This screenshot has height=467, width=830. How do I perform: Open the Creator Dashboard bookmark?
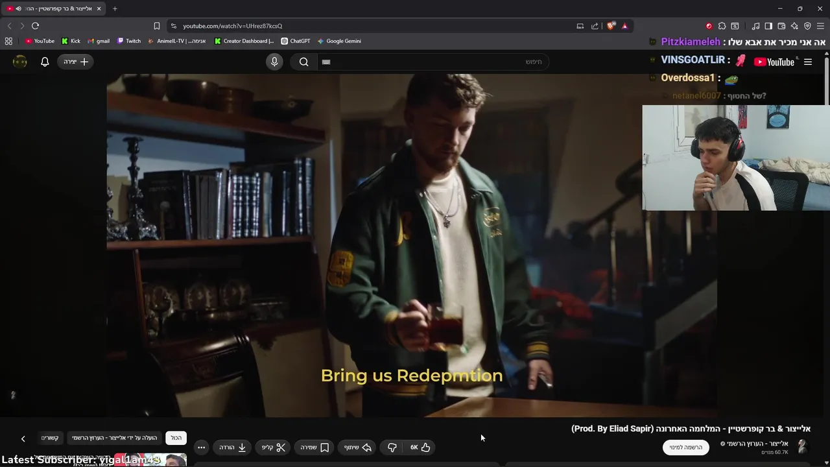point(244,41)
